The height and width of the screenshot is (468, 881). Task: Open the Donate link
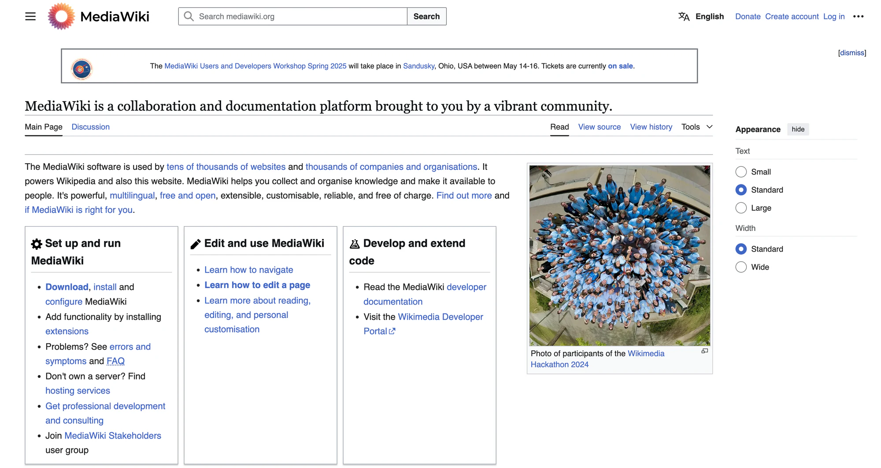(748, 17)
